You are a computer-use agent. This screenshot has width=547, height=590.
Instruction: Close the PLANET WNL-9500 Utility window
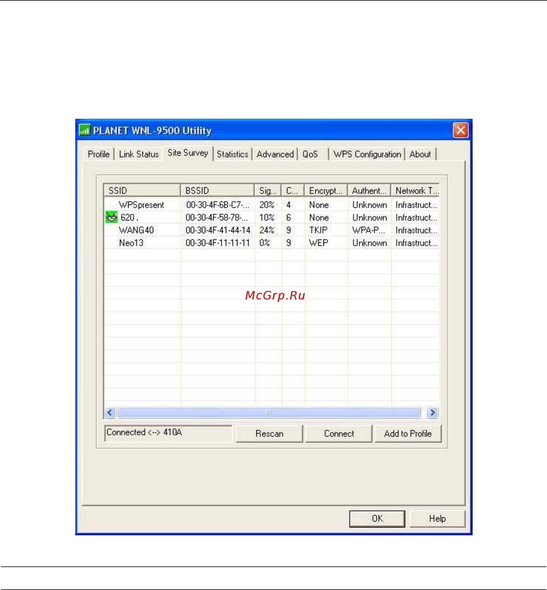461,130
